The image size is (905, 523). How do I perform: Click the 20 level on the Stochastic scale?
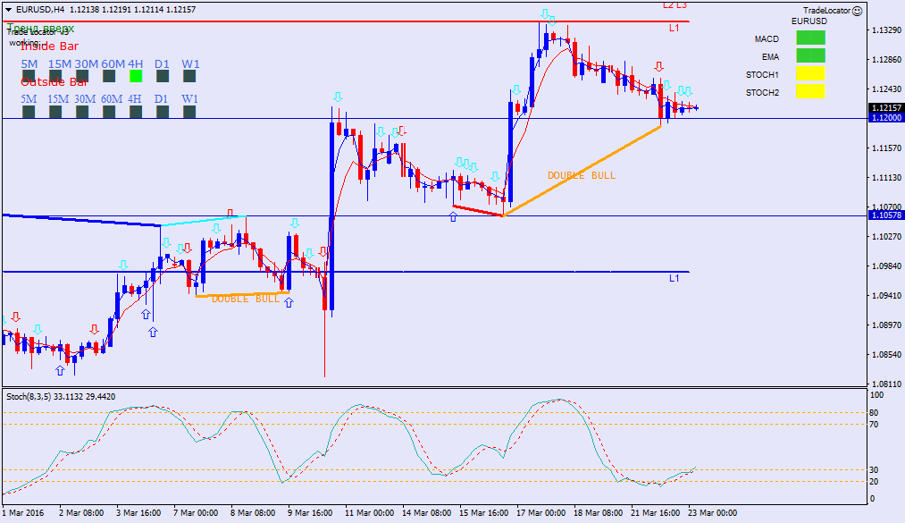click(x=874, y=482)
